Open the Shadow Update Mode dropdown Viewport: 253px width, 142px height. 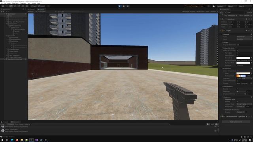(x=244, y=104)
